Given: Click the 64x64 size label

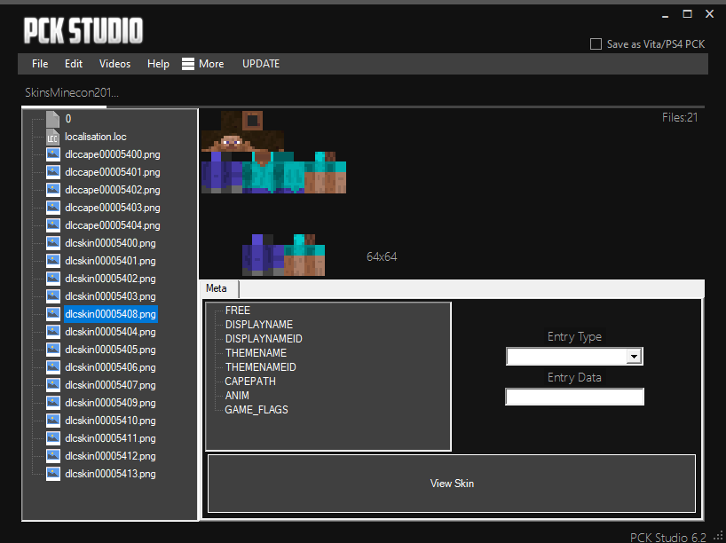Looking at the screenshot, I should (382, 257).
